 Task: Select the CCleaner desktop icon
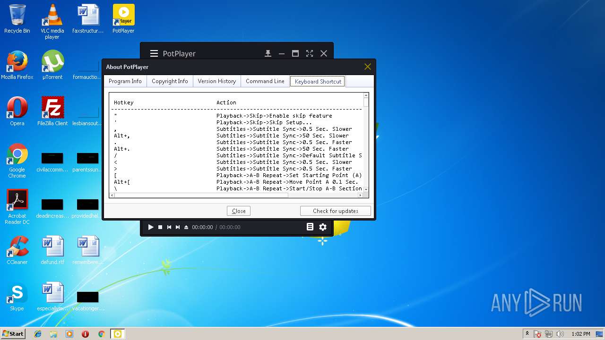pyautogui.click(x=17, y=250)
